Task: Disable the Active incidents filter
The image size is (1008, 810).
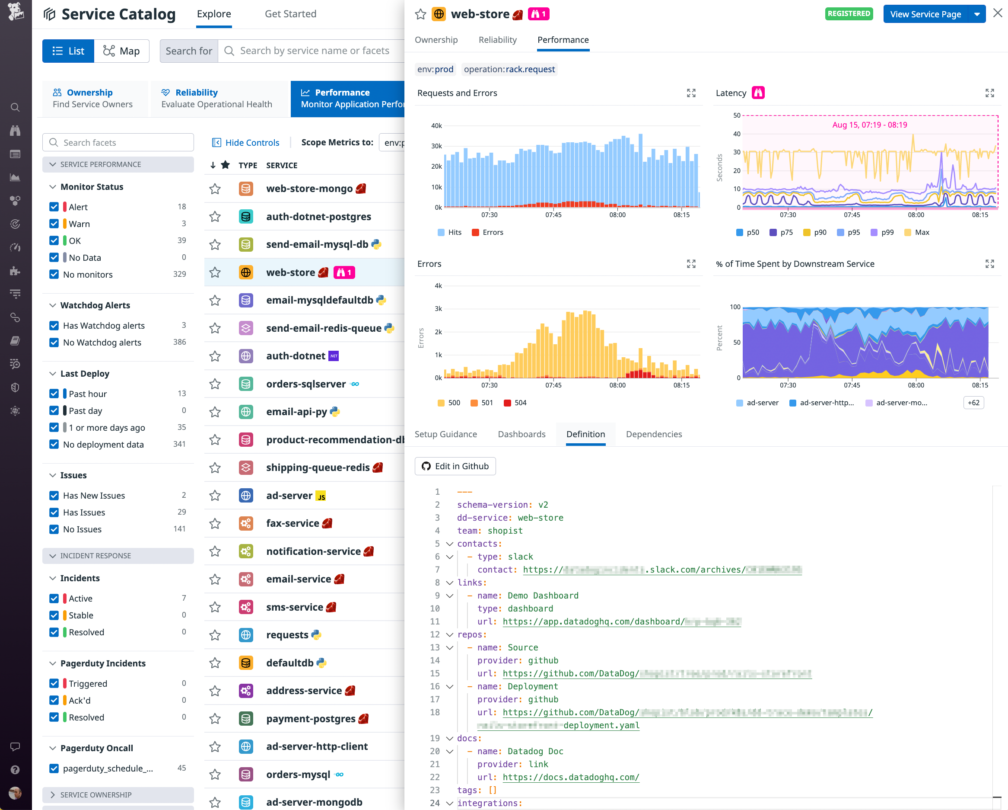Action: pyautogui.click(x=54, y=598)
